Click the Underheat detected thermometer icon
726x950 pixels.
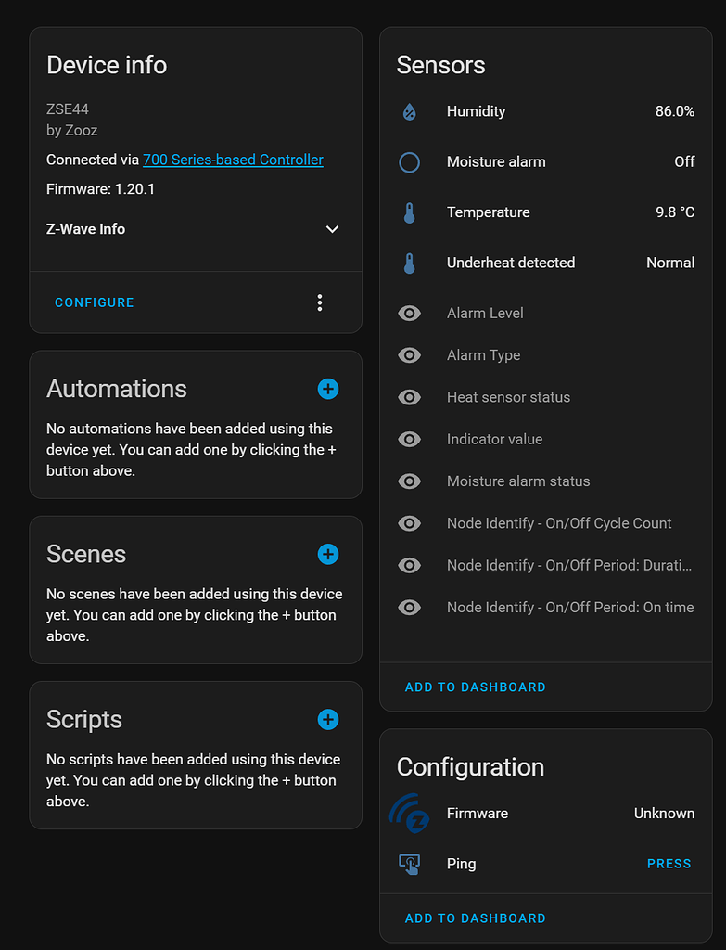click(409, 263)
